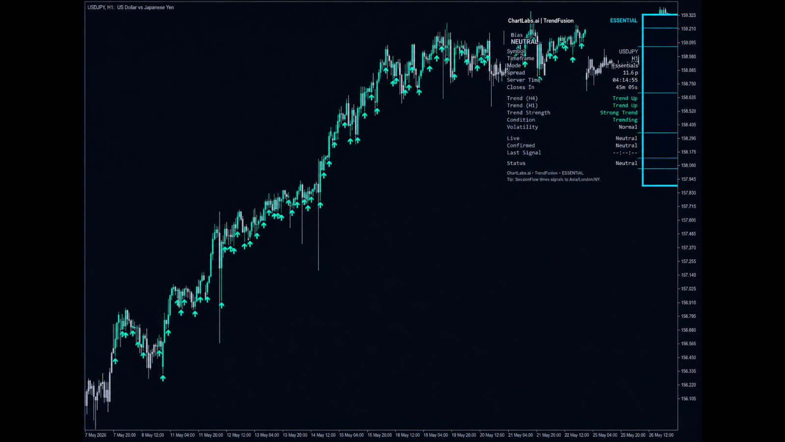Click the Condition value Trending
Screen dimensions: 785x442
[625, 120]
